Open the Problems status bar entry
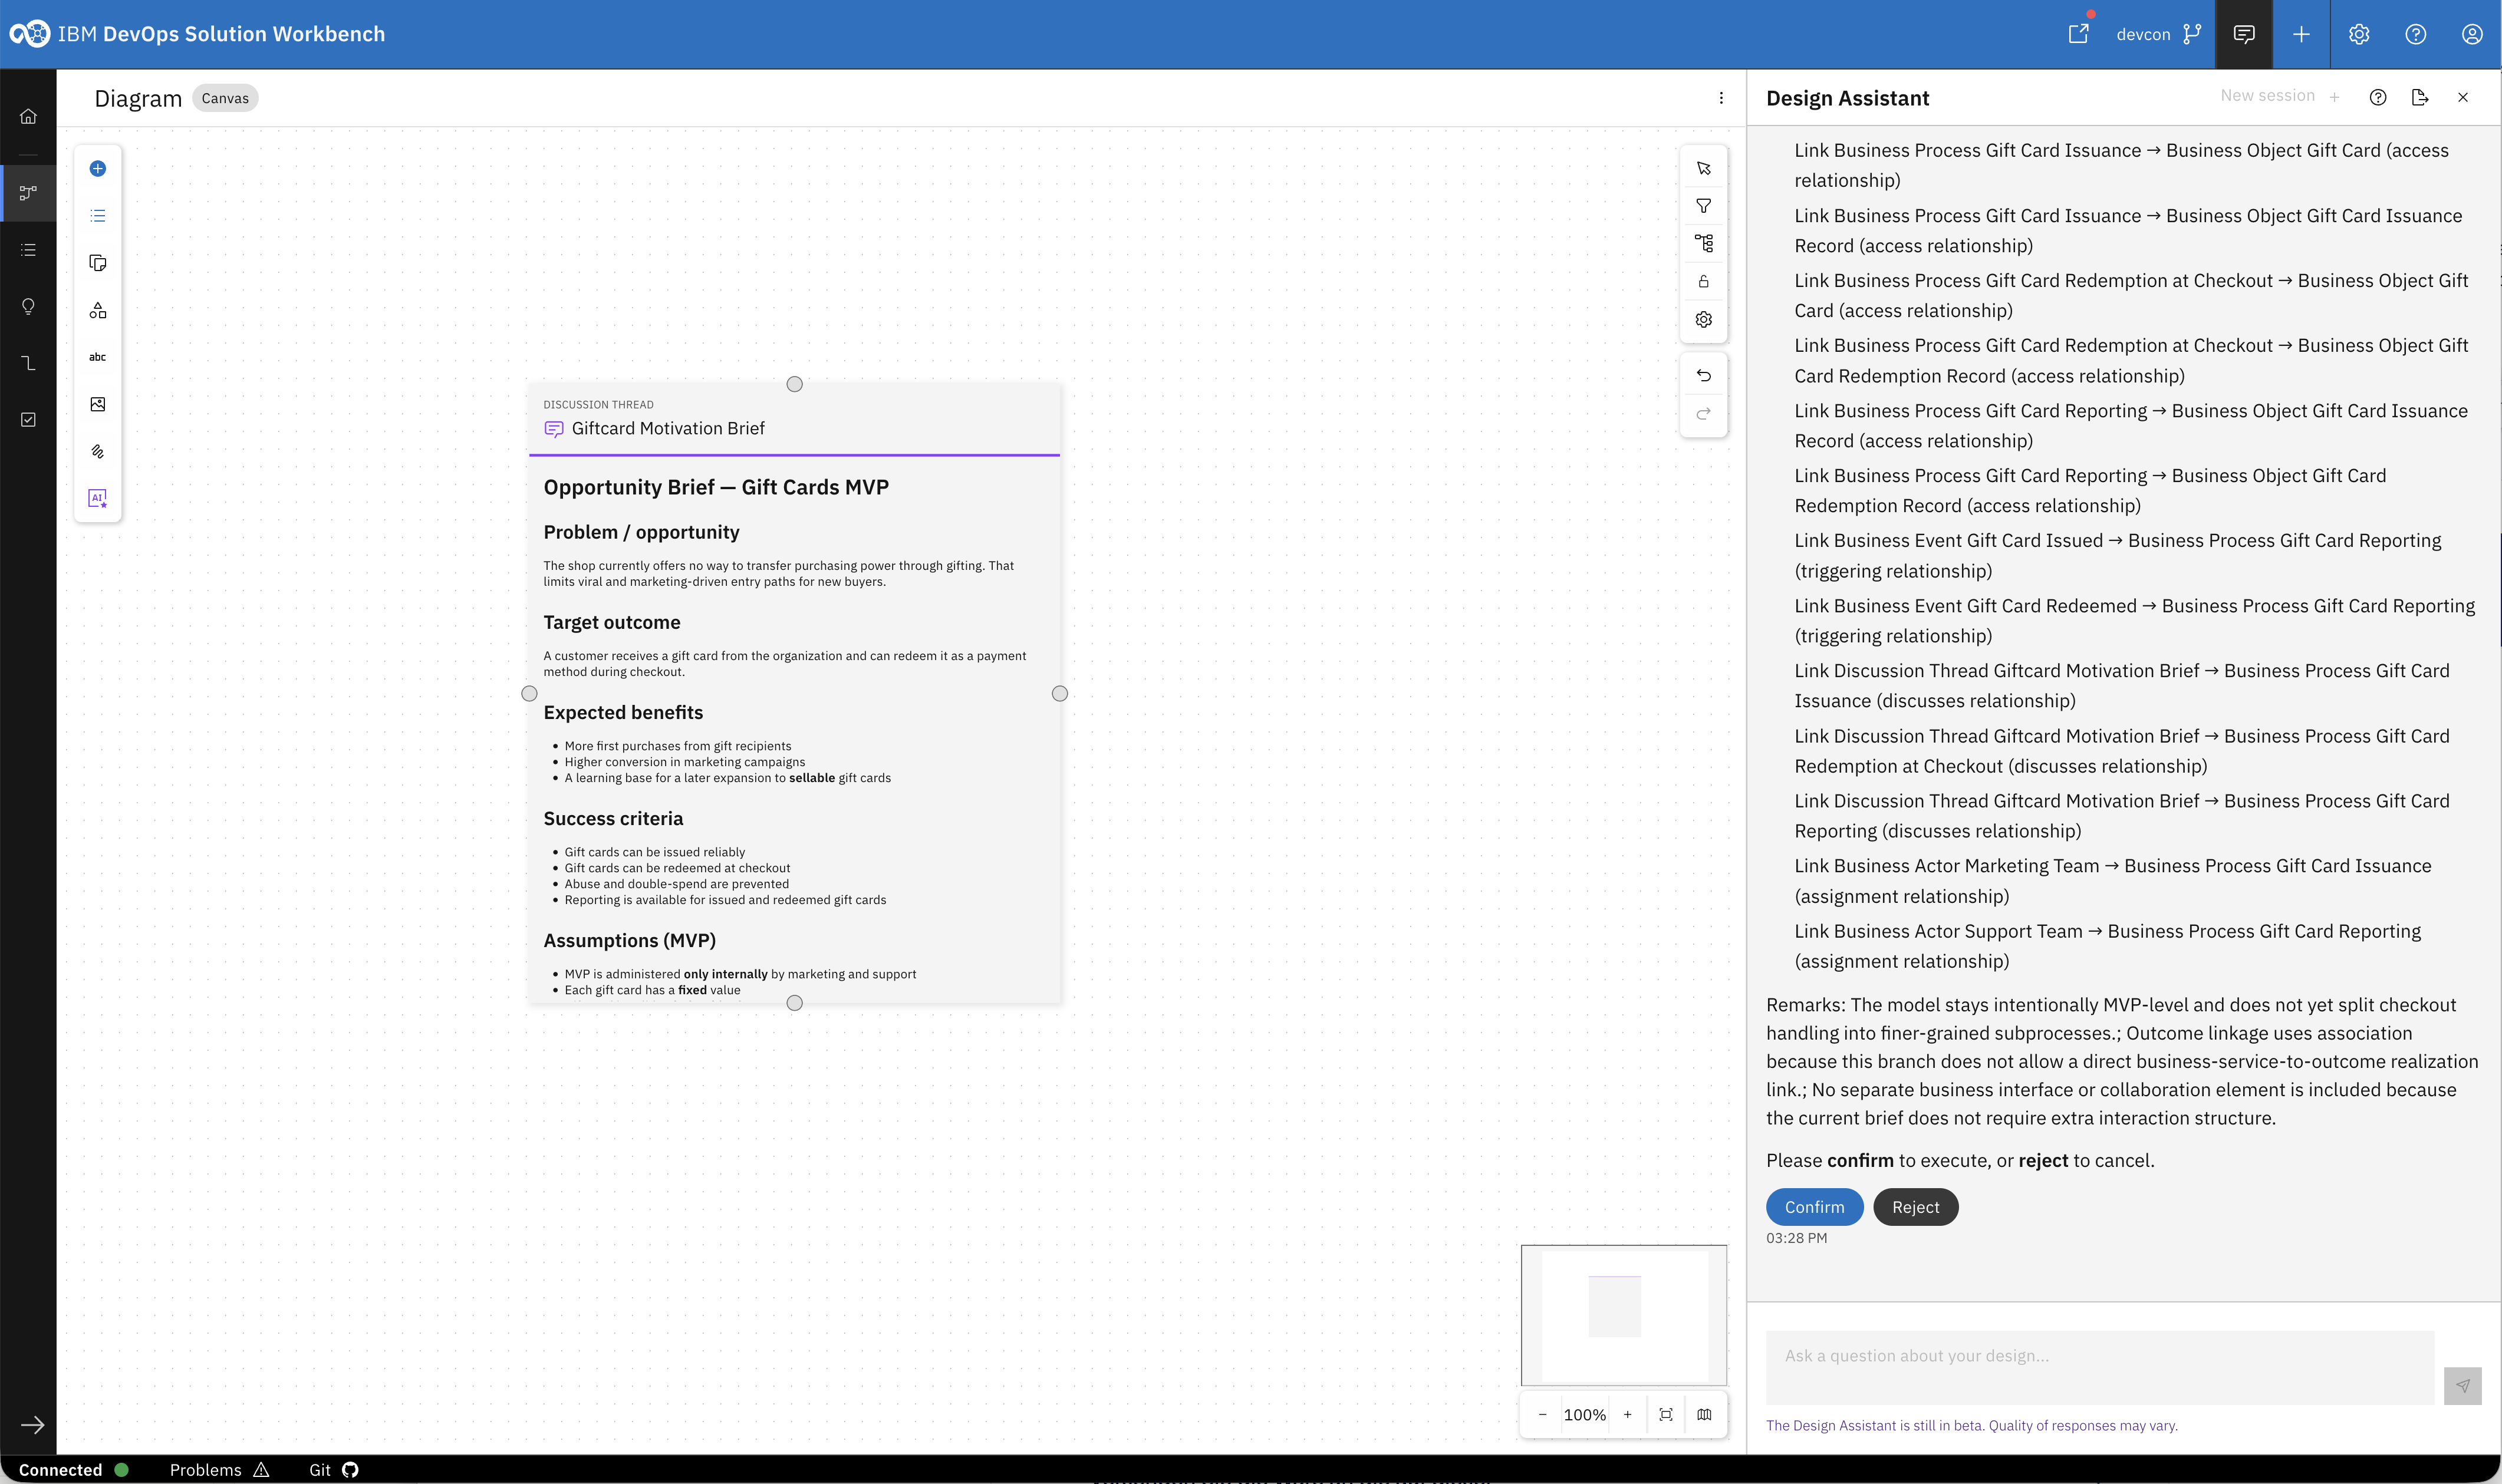The width and height of the screenshot is (2502, 1484). [219, 1469]
